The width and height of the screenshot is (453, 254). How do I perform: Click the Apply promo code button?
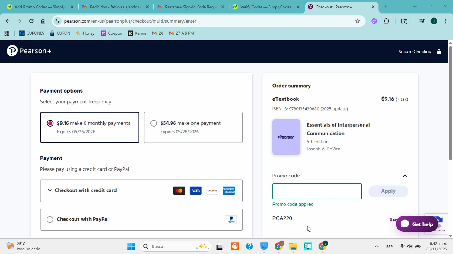(388, 191)
